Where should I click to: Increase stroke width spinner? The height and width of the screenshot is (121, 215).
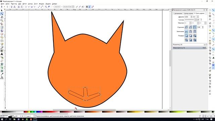point(191,16)
